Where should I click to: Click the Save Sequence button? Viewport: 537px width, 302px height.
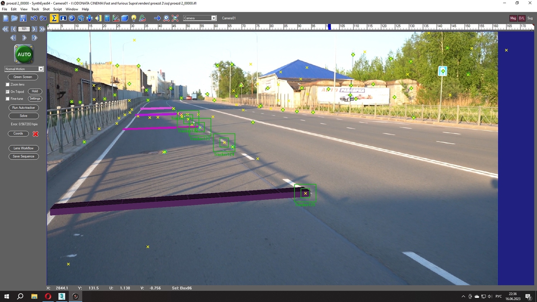pyautogui.click(x=23, y=156)
